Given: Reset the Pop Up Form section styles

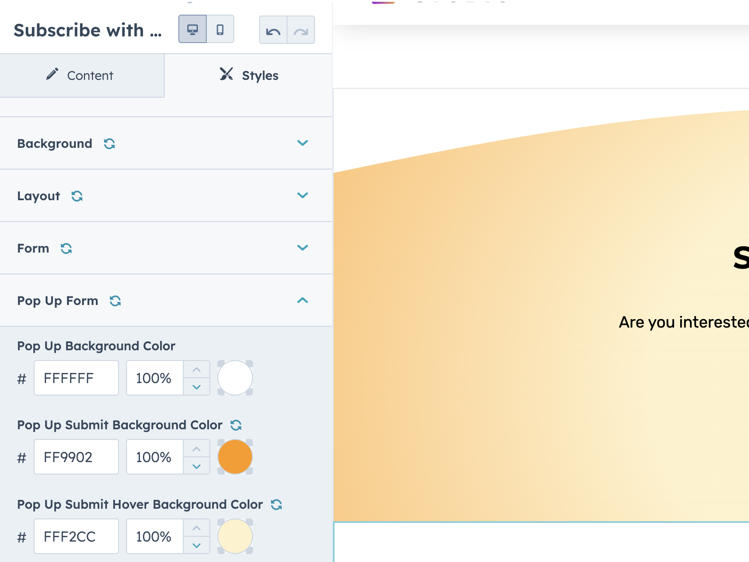Looking at the screenshot, I should (x=115, y=301).
